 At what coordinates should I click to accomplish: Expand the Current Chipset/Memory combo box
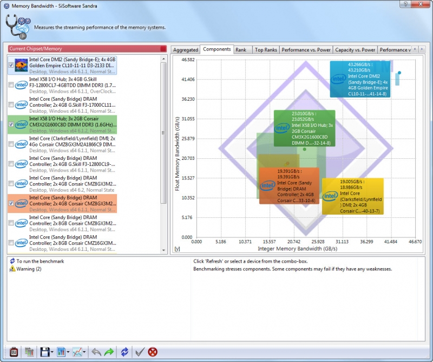87,49
